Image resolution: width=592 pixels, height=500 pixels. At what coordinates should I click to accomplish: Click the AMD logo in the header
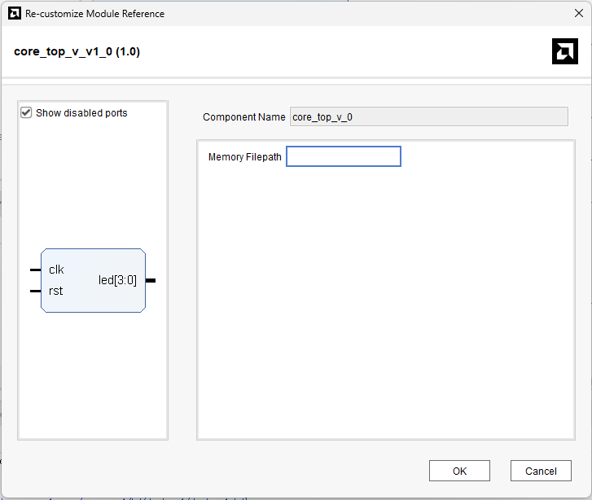pyautogui.click(x=564, y=51)
